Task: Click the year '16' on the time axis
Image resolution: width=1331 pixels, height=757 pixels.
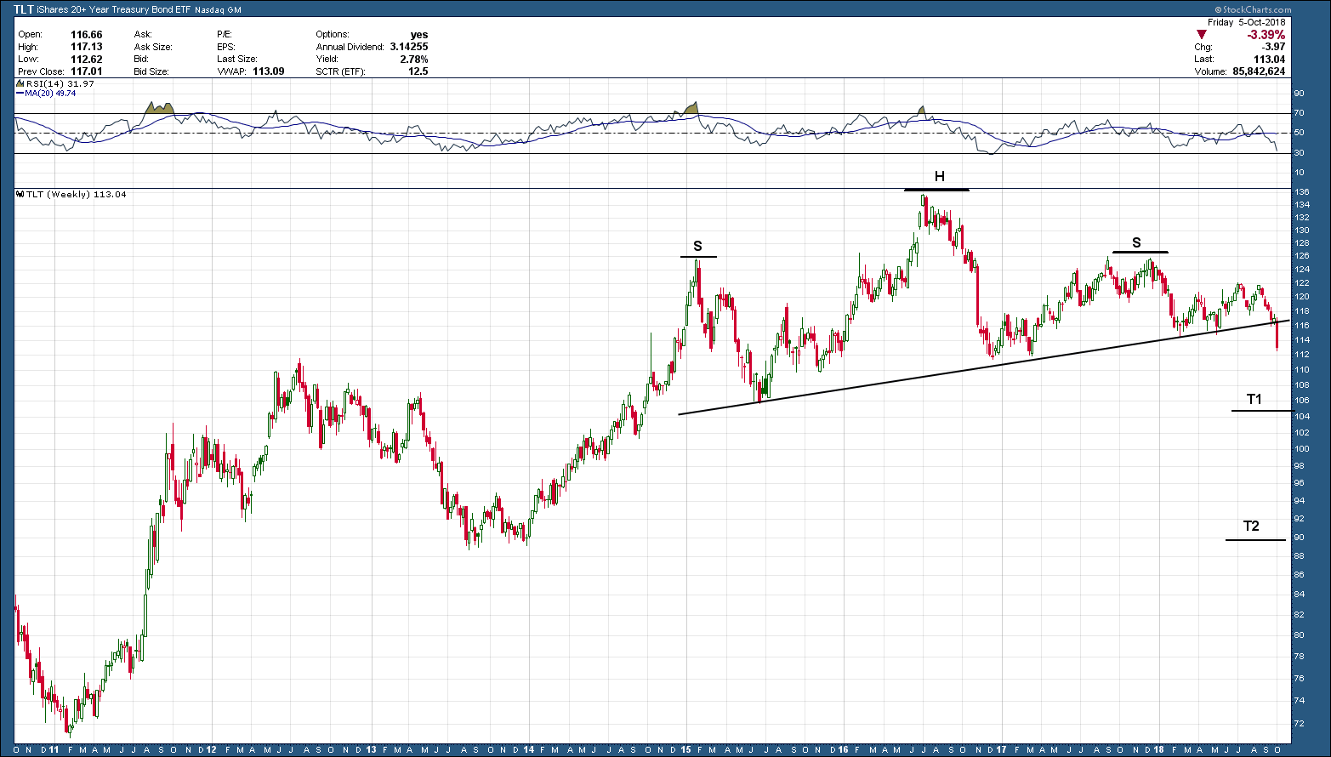Action: click(x=844, y=749)
